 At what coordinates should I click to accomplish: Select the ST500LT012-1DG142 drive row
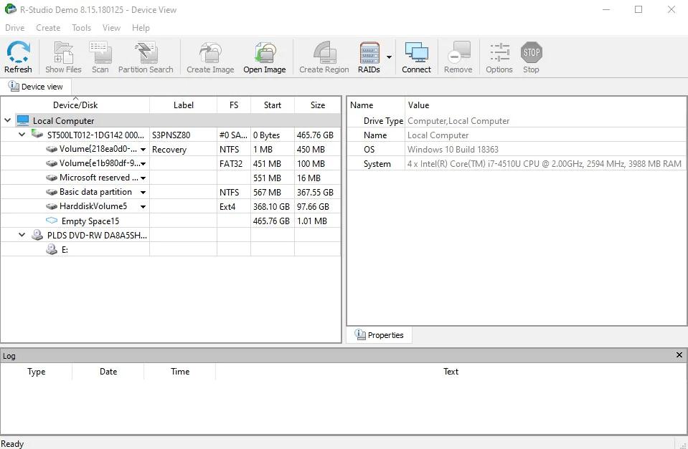coord(171,135)
